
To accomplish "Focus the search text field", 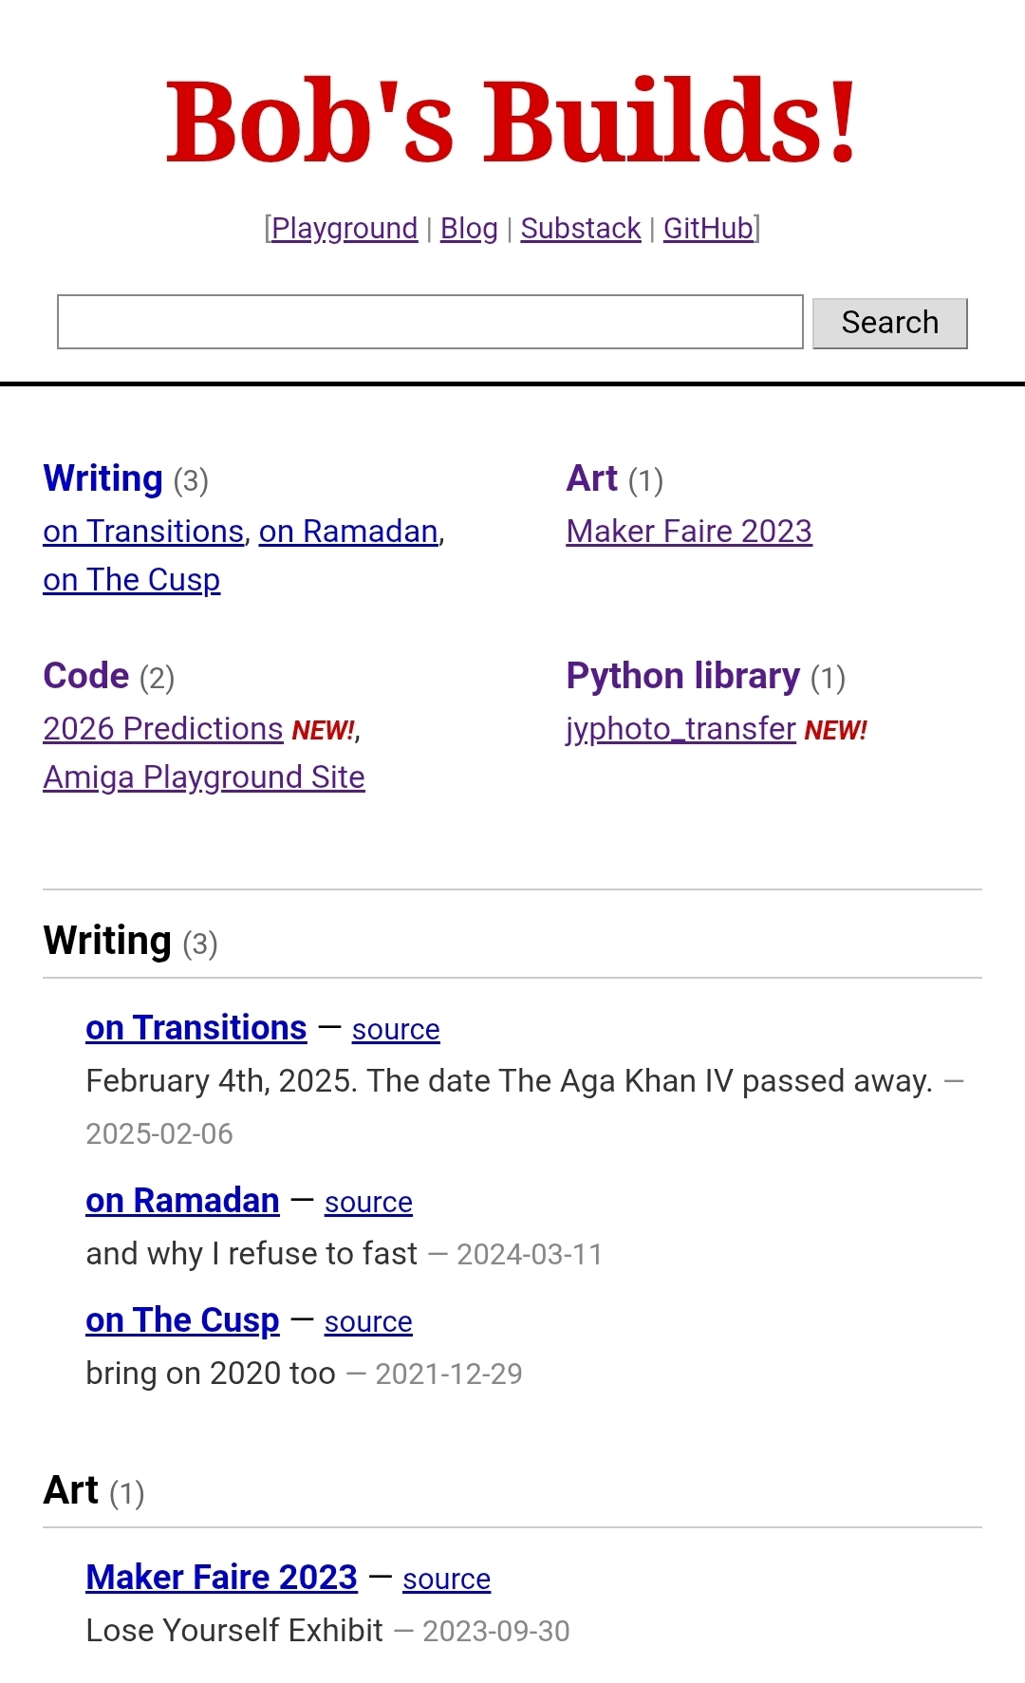I will click(x=430, y=322).
